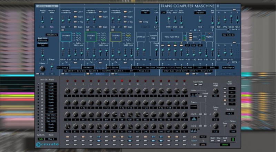Click the Ctrl A triangle shape preview
The height and width of the screenshot is (152, 276).
point(194,119)
